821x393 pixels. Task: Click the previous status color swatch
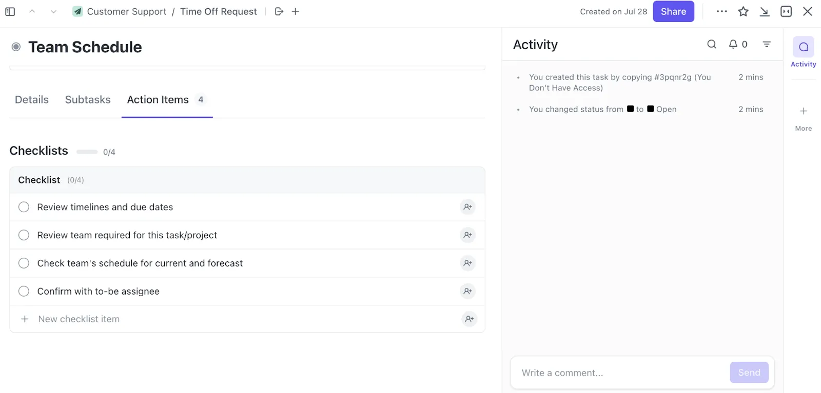(631, 109)
